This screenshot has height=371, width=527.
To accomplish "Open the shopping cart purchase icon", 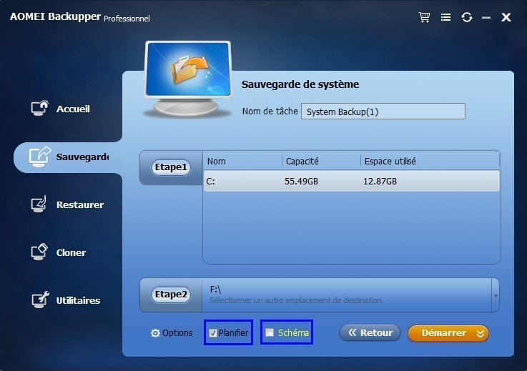I will (424, 17).
